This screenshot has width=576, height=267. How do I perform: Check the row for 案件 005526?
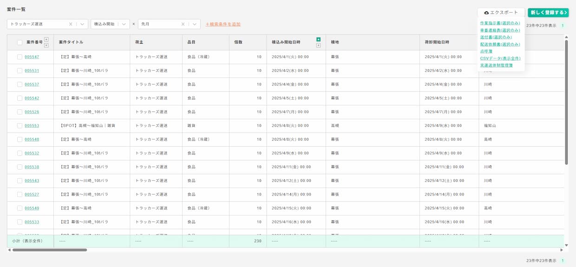point(20,112)
